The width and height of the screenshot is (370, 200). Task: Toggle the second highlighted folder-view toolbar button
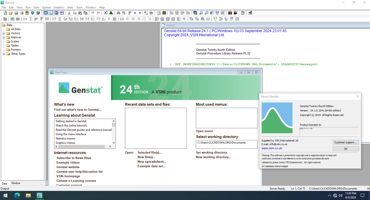(51, 13)
